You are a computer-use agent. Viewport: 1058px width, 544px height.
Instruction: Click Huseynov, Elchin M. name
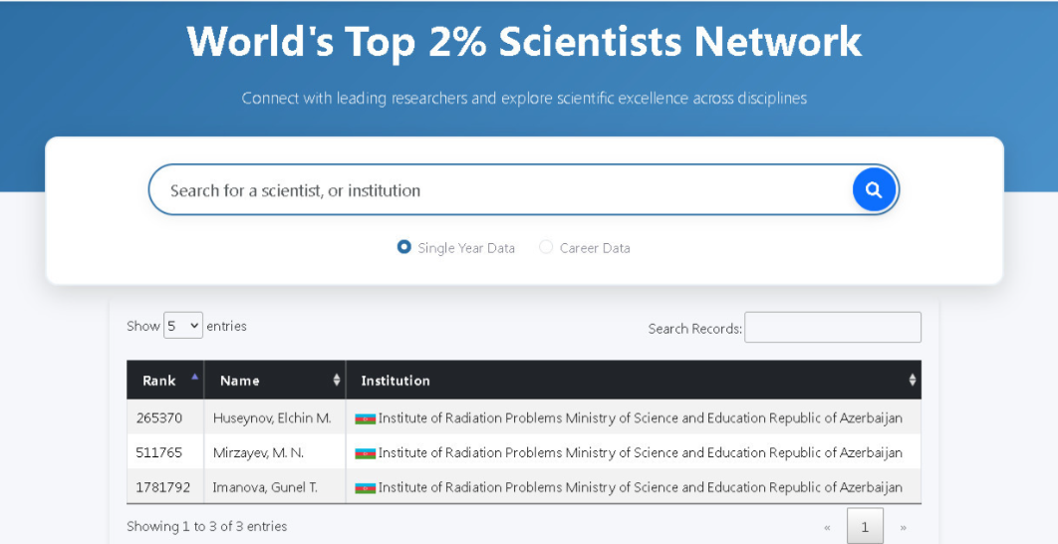point(272,418)
